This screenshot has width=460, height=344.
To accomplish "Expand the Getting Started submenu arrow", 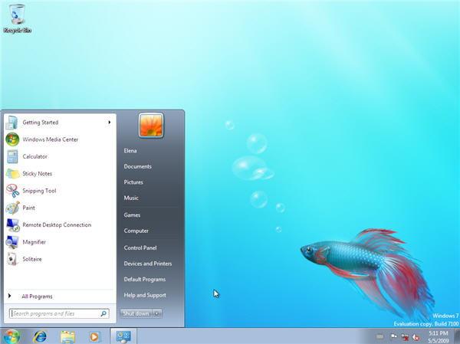I will (109, 123).
